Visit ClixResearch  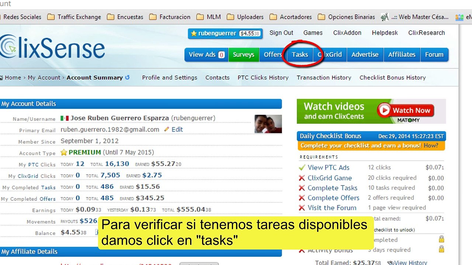[427, 33]
